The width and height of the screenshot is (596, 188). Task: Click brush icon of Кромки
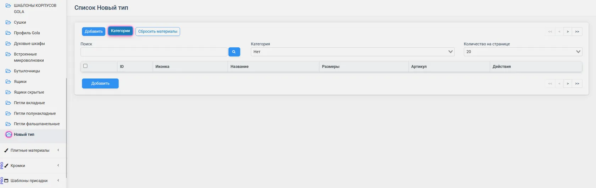[6, 166]
